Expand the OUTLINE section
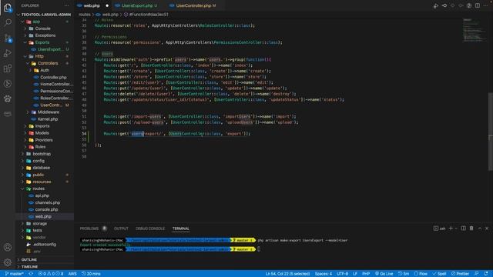Screen dimensions: 493x277 [x=45, y=260]
